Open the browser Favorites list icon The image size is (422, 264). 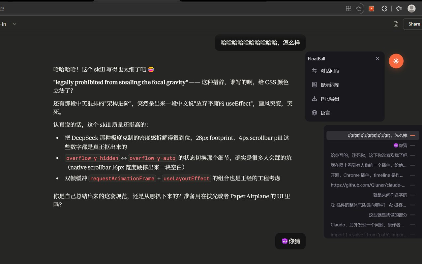click(x=399, y=9)
